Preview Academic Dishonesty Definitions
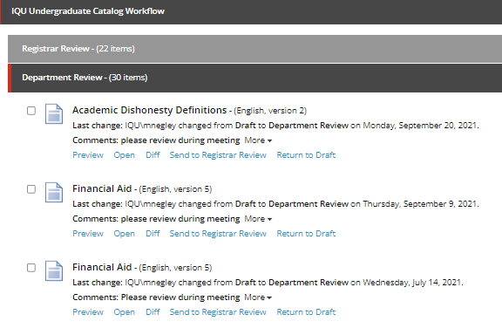This screenshot has width=502, height=335. point(88,155)
